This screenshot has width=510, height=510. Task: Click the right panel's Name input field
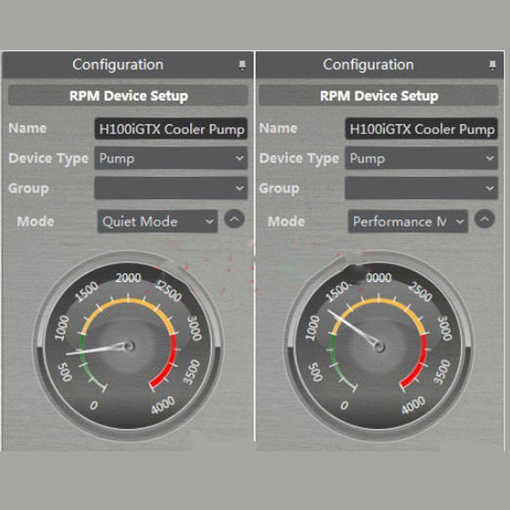pos(421,129)
